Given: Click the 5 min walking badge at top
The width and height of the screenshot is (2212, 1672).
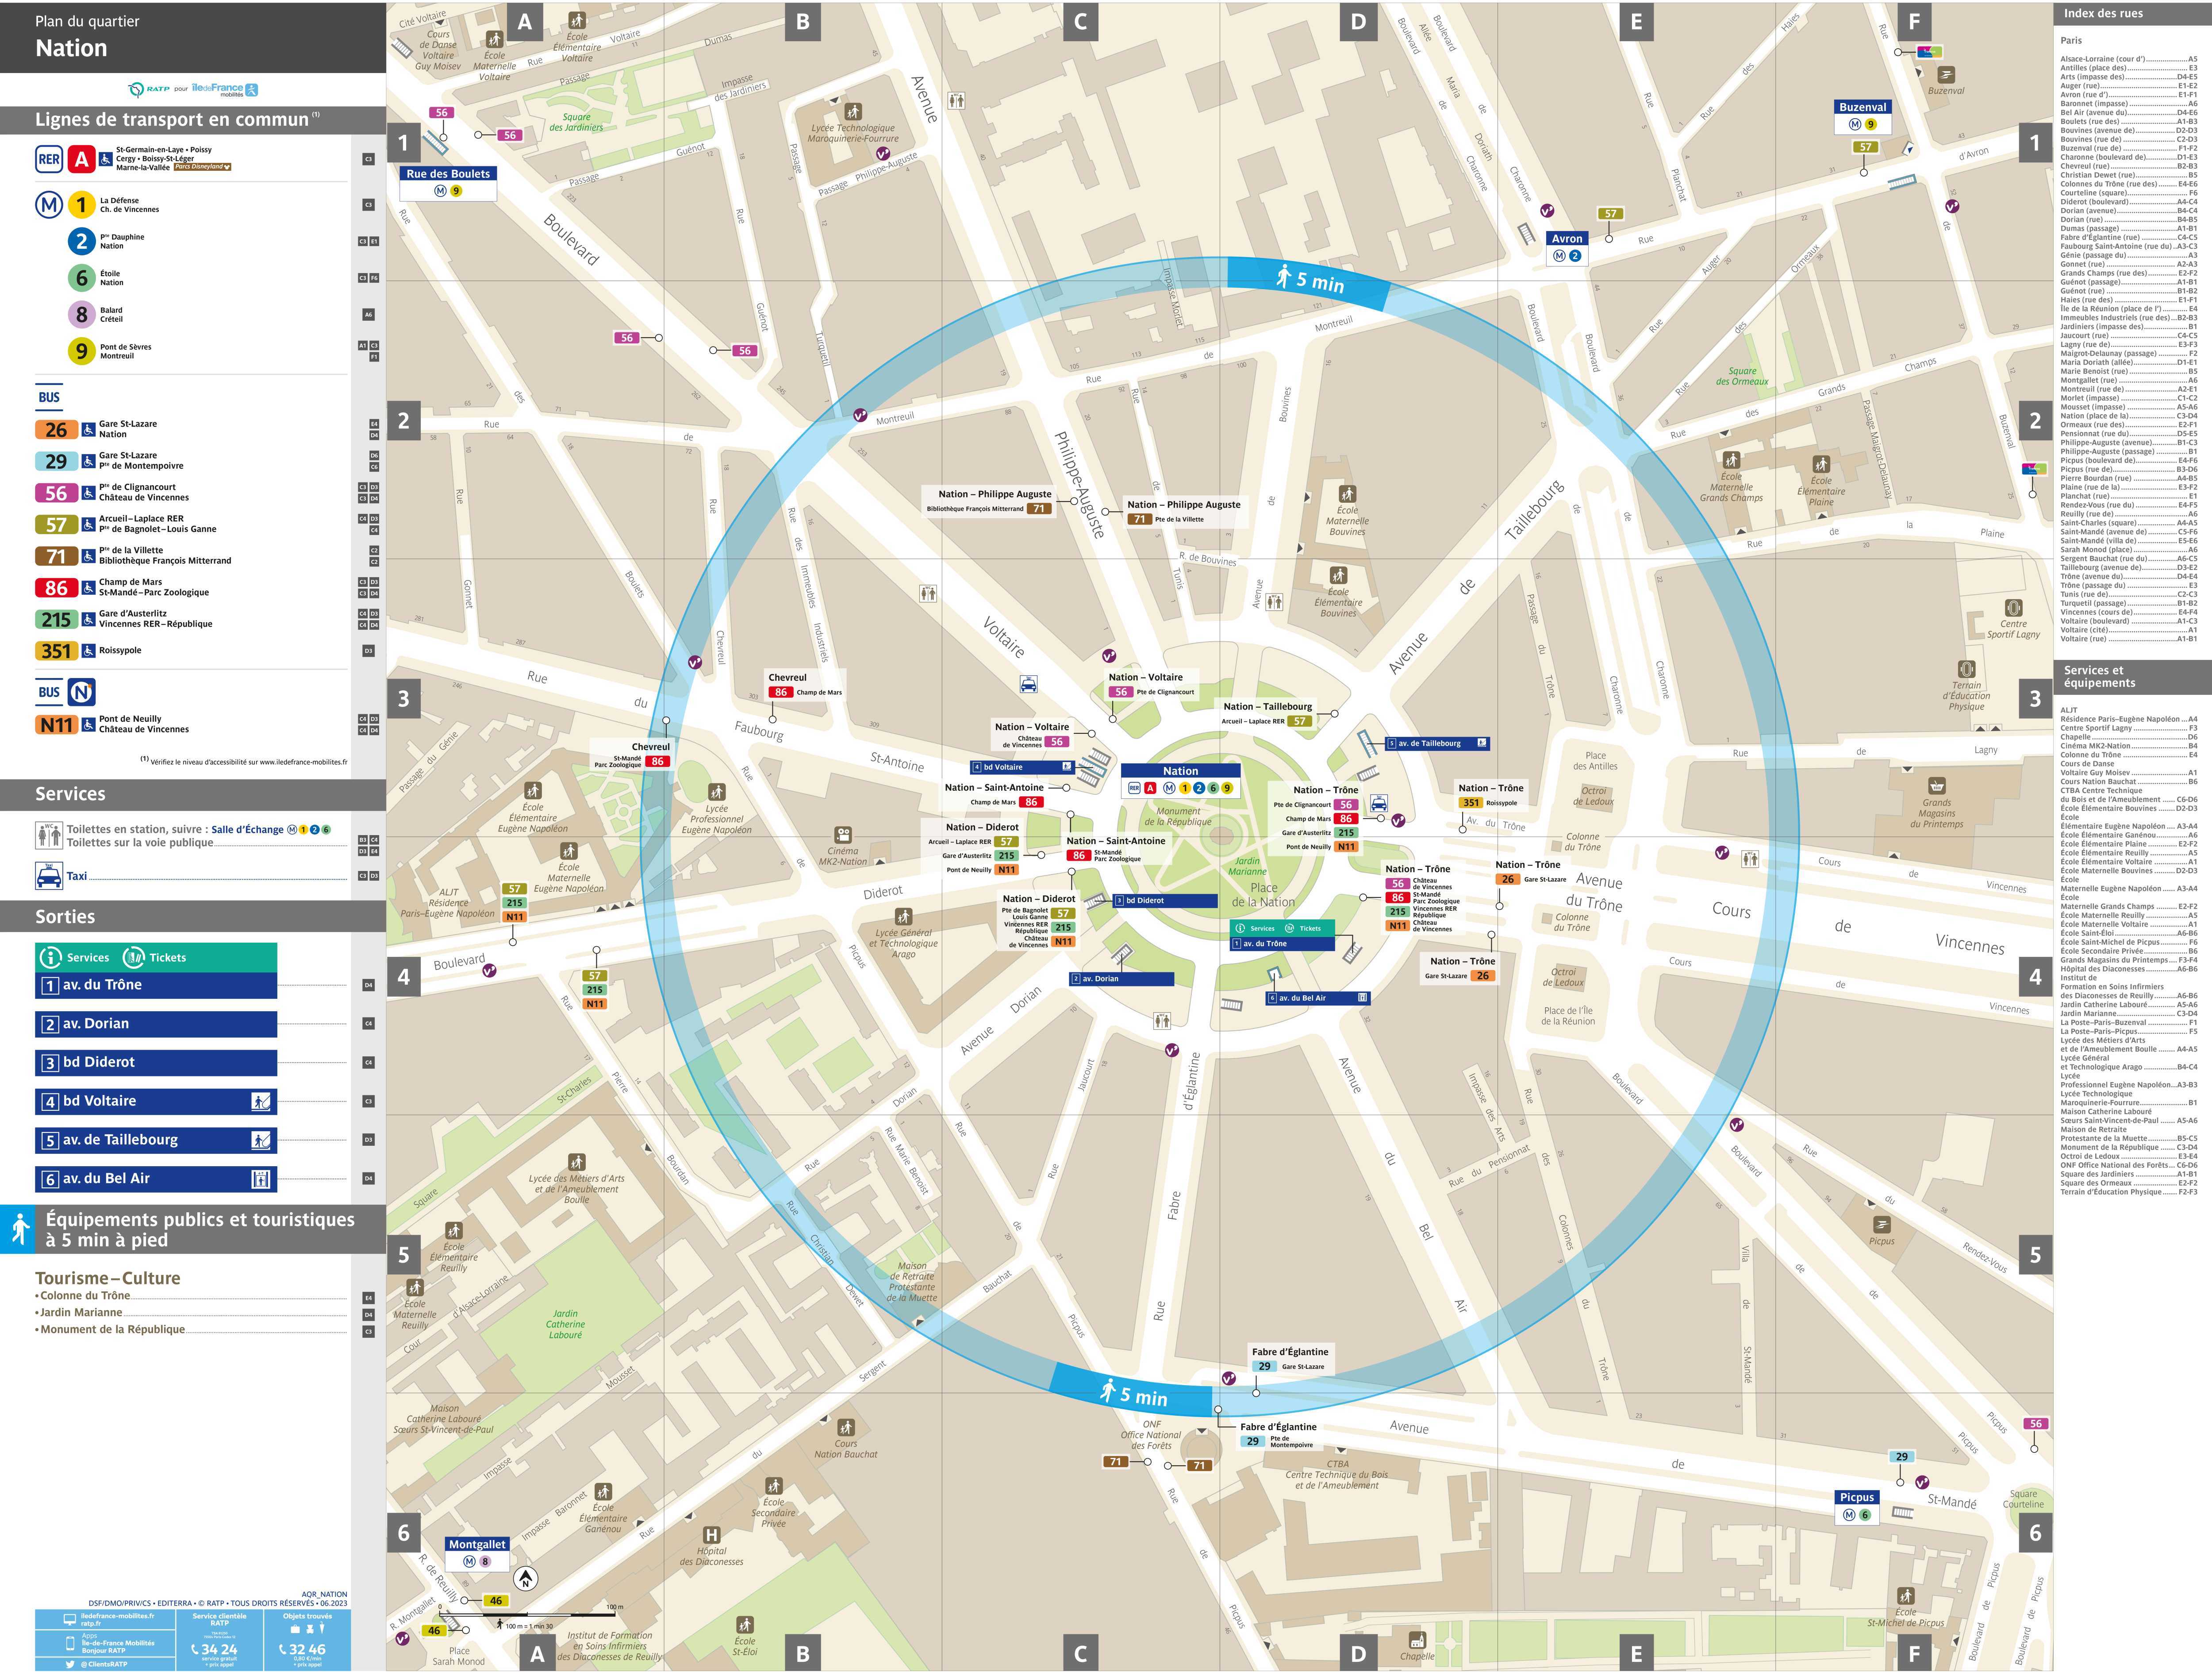Looking at the screenshot, I should [x=1308, y=279].
